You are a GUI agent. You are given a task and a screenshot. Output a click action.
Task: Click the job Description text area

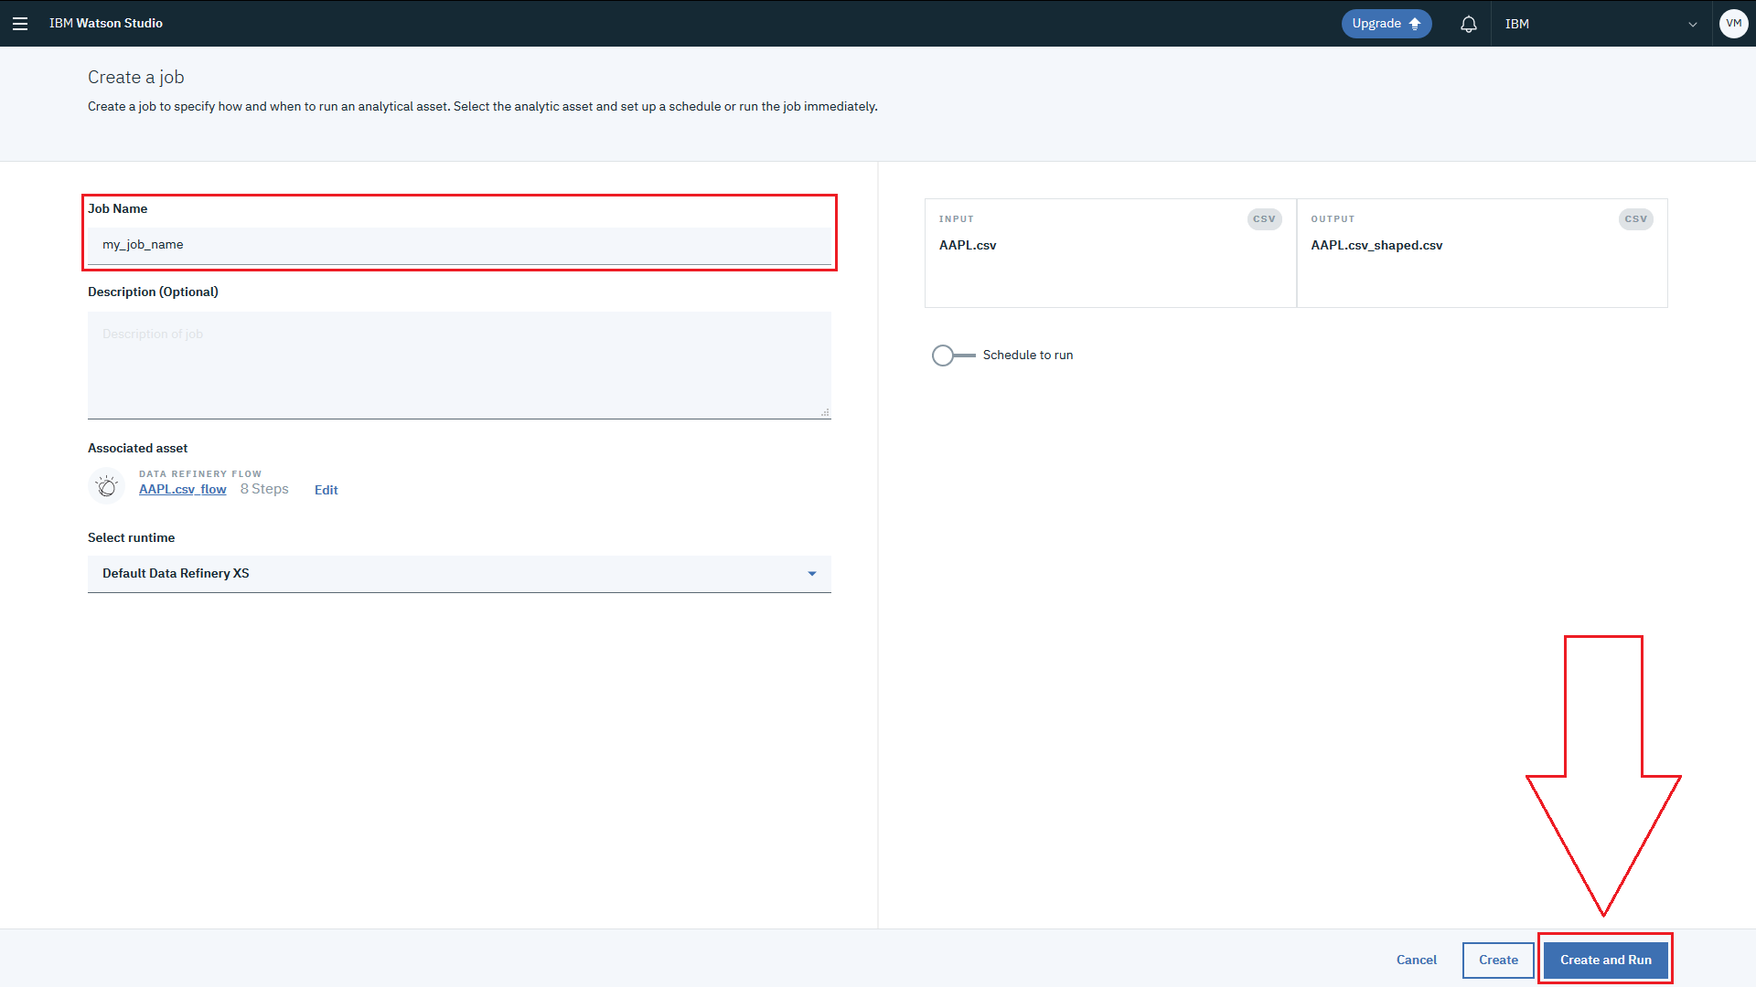[x=457, y=366]
